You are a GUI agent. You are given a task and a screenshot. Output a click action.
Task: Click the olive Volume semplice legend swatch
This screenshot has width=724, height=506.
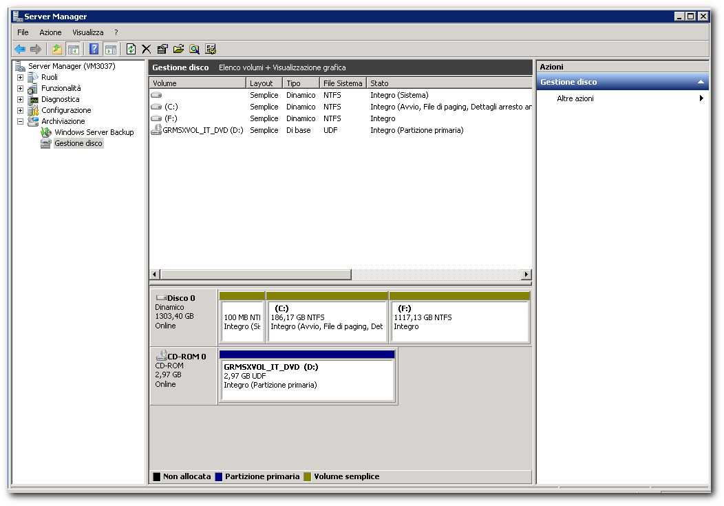pos(308,476)
